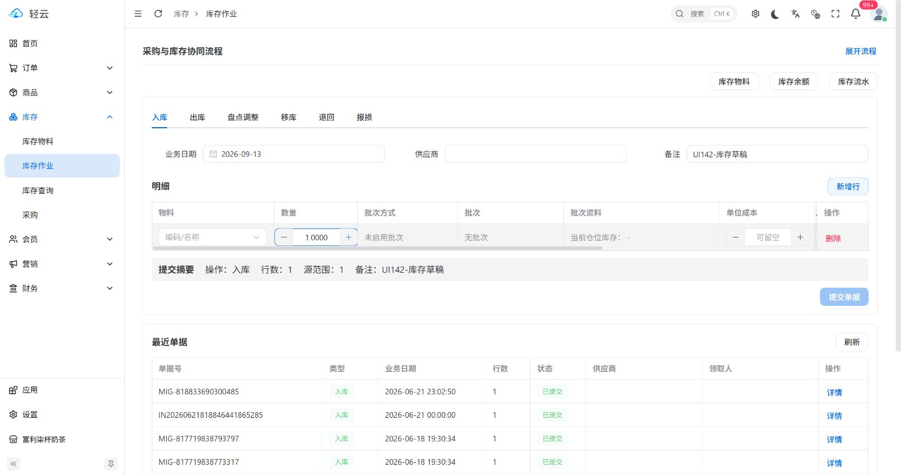Toggle the sidebar hamburger menu
Image resolution: width=901 pixels, height=475 pixels.
point(138,14)
